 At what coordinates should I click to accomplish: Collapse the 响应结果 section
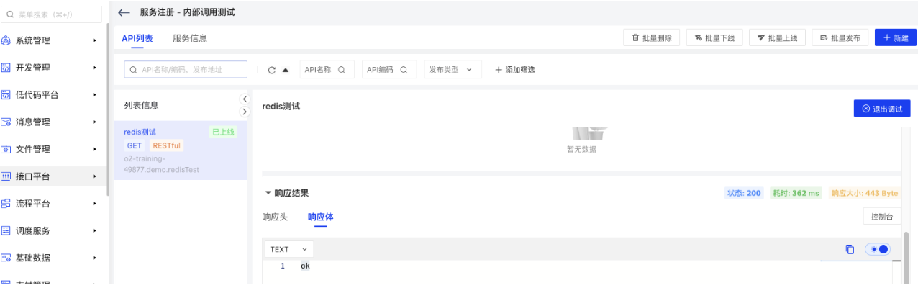(x=269, y=193)
